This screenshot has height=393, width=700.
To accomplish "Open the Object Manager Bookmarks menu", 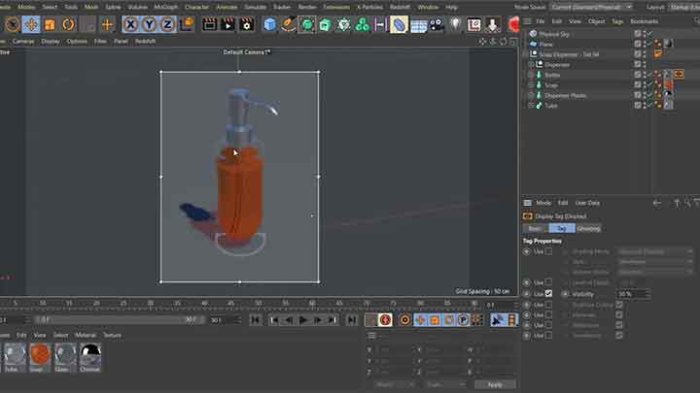I will pyautogui.click(x=644, y=21).
